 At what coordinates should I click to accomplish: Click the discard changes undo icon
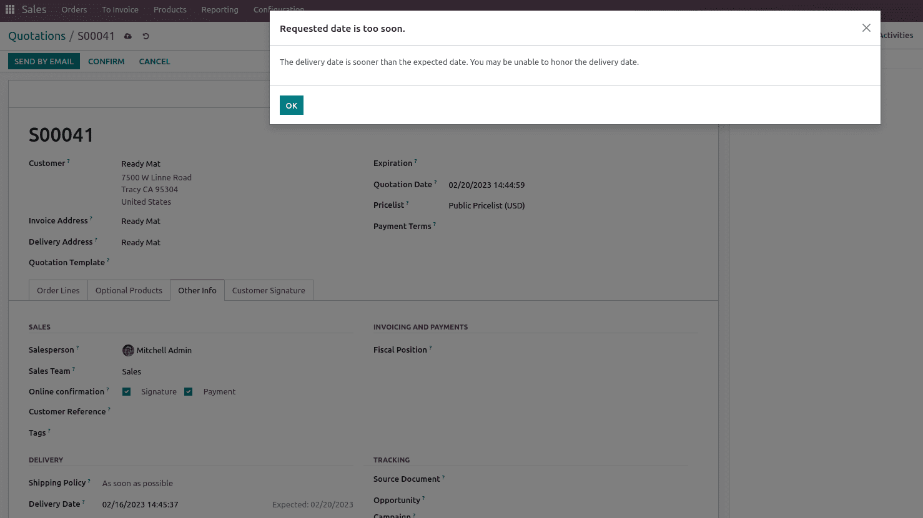click(146, 36)
